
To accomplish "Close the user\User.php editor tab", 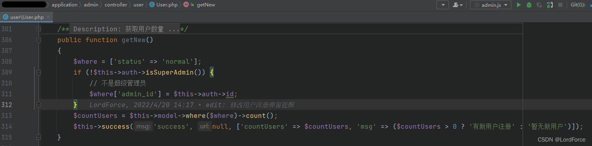I will [x=49, y=17].
